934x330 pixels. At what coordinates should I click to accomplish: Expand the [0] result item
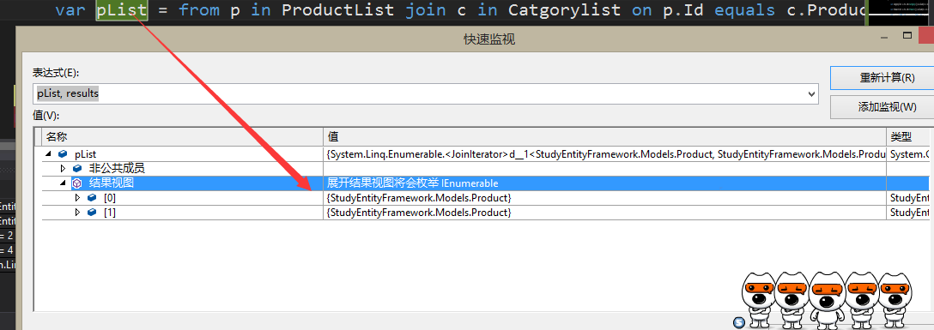(x=77, y=198)
